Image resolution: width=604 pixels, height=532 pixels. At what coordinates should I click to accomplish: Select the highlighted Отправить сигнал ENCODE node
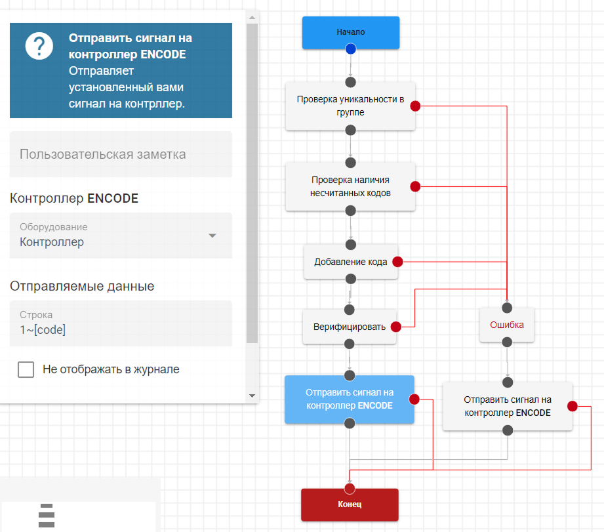349,399
